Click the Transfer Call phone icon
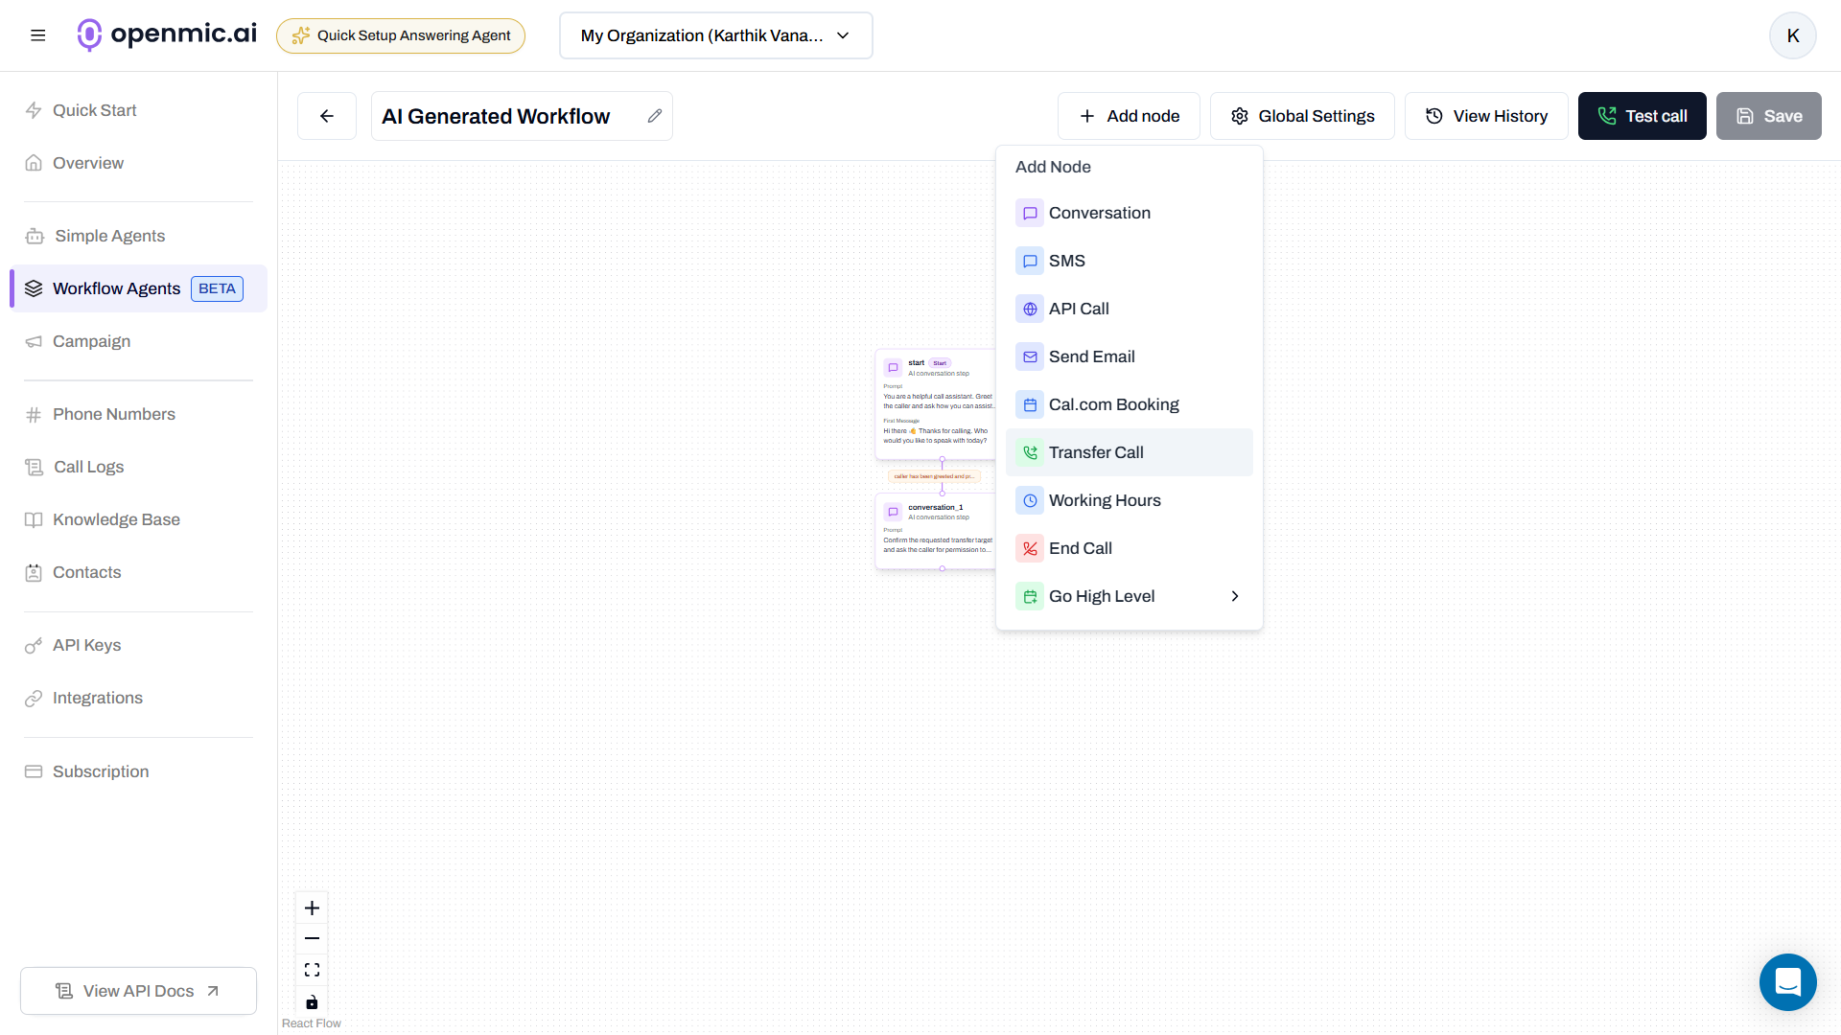 coord(1030,452)
